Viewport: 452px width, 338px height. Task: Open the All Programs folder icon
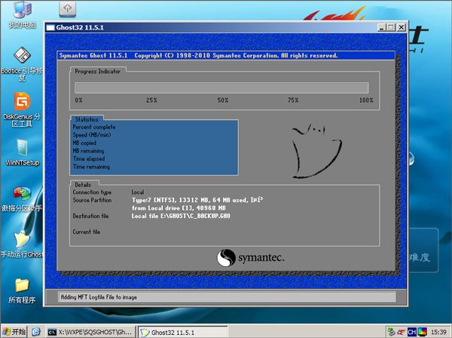pos(22,291)
